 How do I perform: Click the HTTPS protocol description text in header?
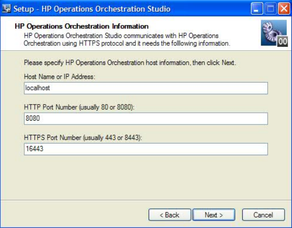point(127,40)
